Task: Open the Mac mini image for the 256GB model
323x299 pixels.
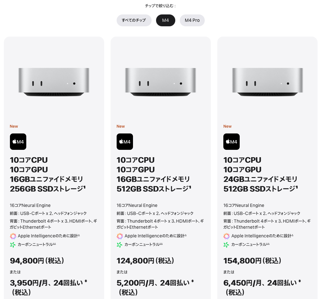Action: [54, 82]
